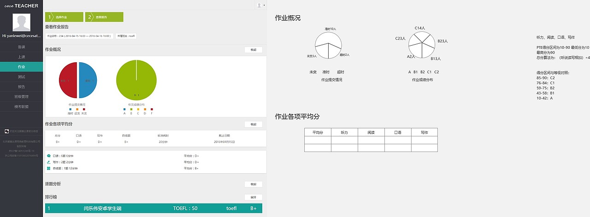Collapse the 作业各项平均分 section with 收起
The image size is (590, 217).
click(x=254, y=124)
